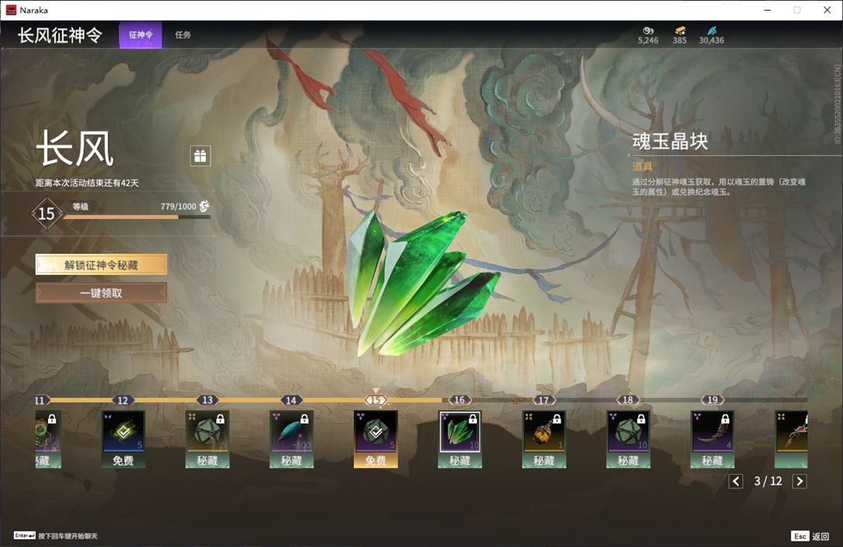Select the claimed level 15 free reward
The height and width of the screenshot is (547, 843).
[375, 439]
